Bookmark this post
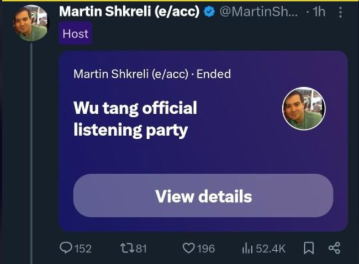 tap(308, 249)
